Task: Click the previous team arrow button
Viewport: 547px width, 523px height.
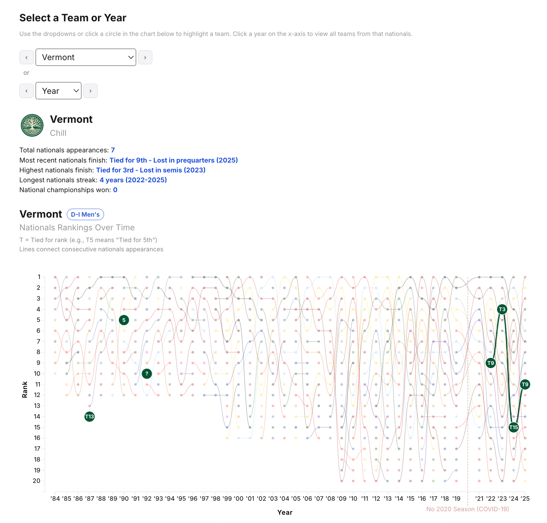Action: [x=26, y=58]
